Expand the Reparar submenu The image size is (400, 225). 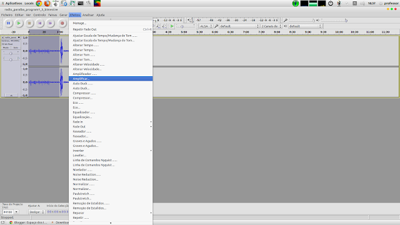(111, 212)
